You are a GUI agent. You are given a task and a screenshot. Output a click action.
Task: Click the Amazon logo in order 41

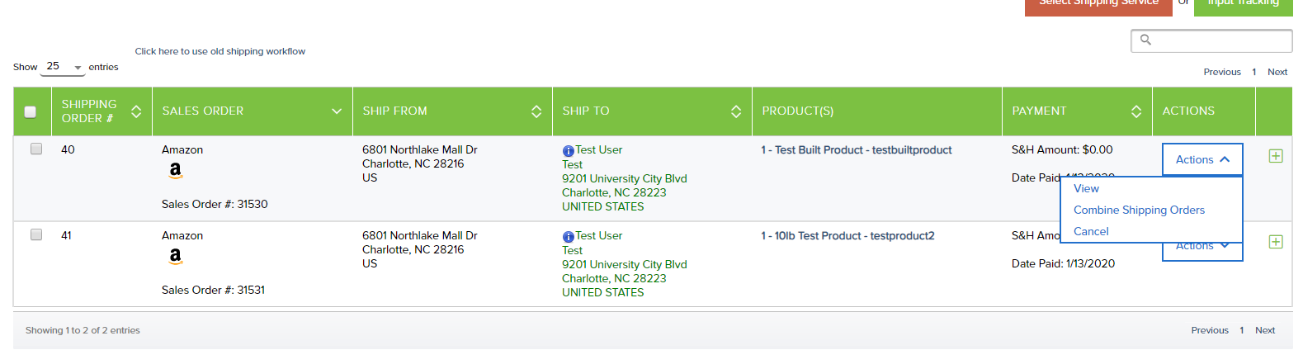(x=175, y=257)
